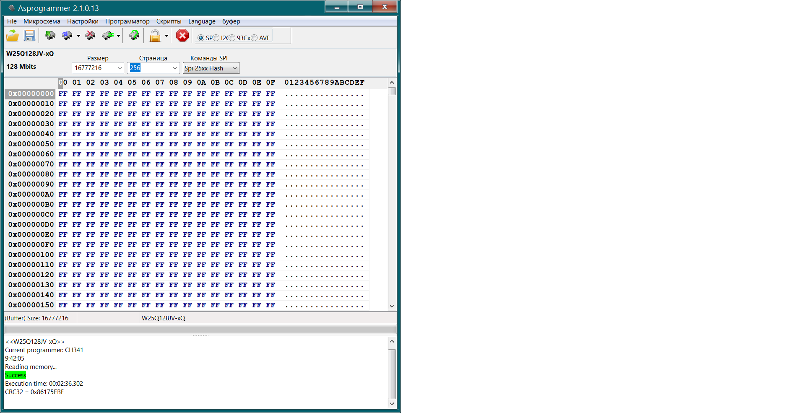Open the File menu
801x413 pixels.
point(12,21)
